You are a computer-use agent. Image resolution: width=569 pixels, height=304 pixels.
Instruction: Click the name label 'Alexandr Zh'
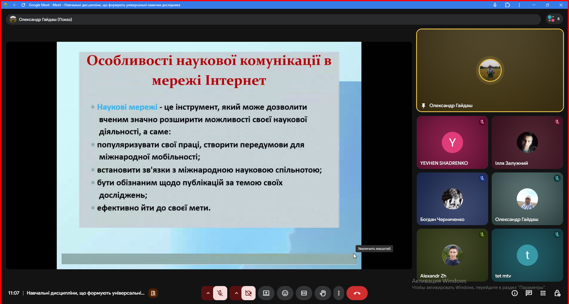[433, 276]
